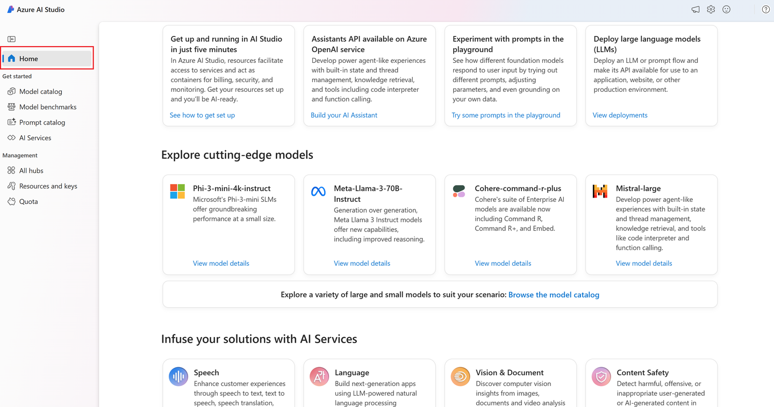
Task: Click the Content Safety shield icon
Action: (601, 376)
